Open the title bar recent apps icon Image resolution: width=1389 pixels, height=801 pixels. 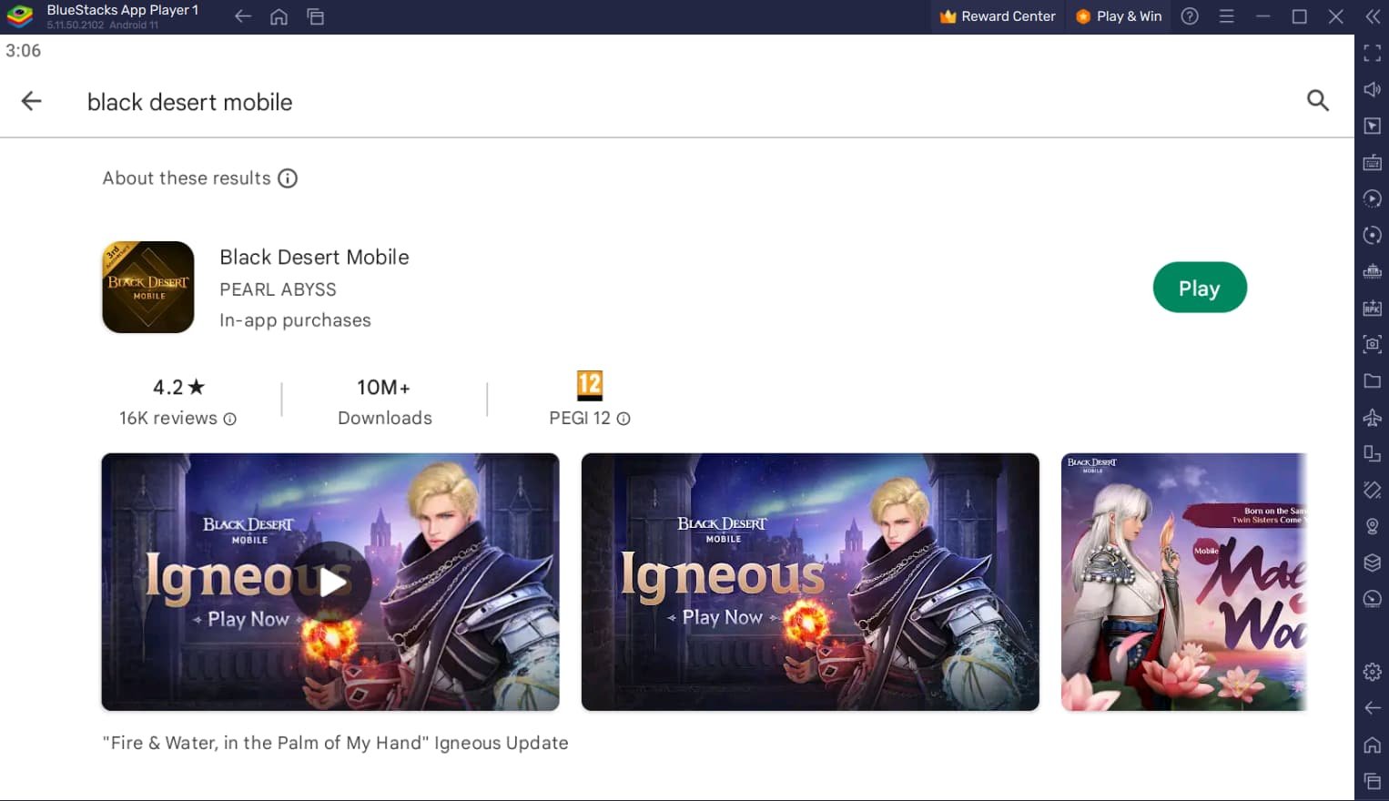click(315, 16)
